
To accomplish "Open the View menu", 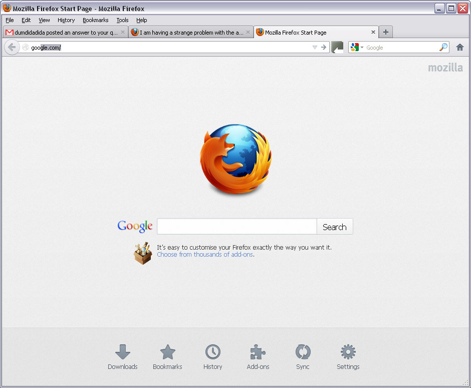I will [44, 20].
